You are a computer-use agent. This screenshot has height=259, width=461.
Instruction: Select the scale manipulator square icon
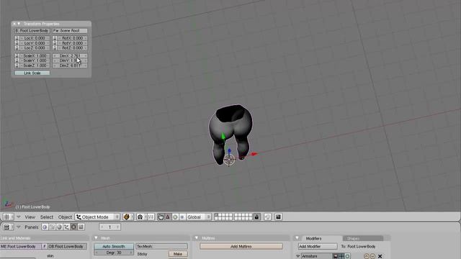tap(182, 217)
